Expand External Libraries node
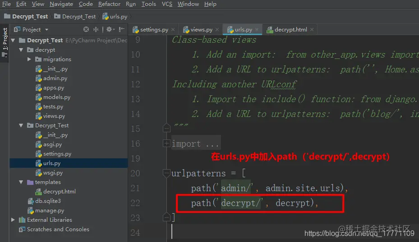 (13, 220)
